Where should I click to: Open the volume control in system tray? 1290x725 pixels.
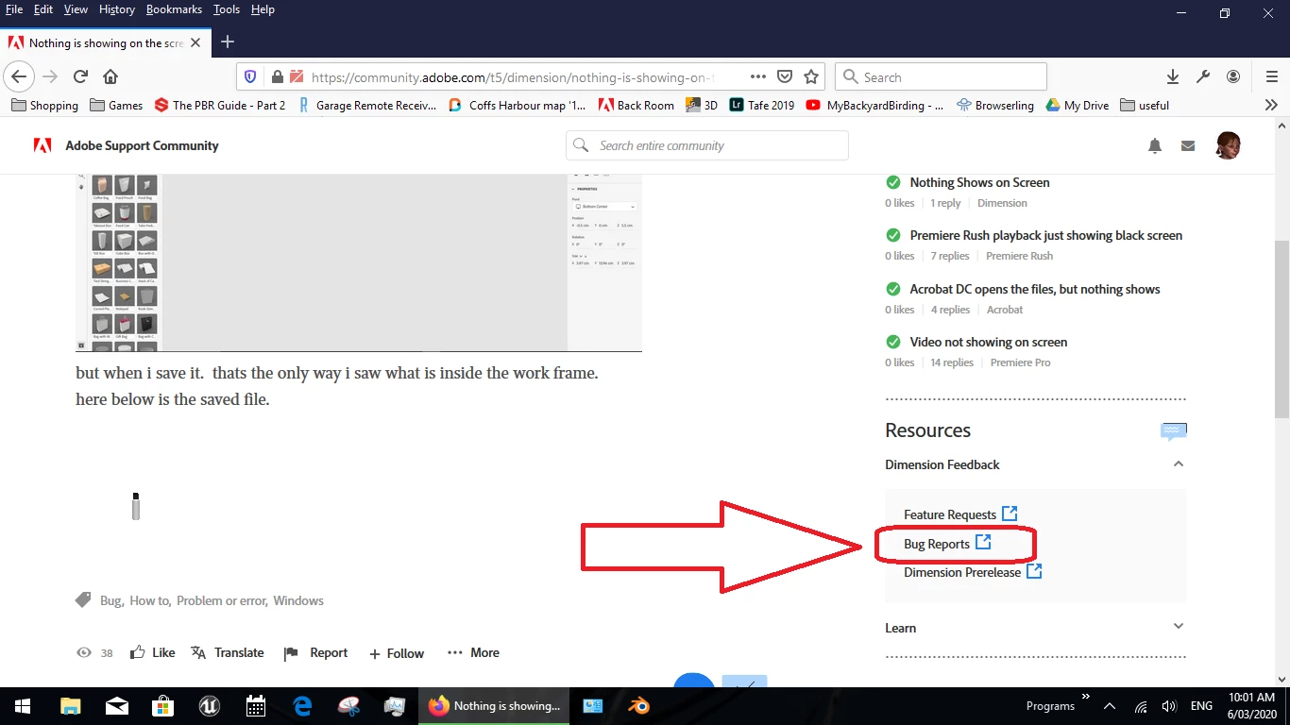pyautogui.click(x=1169, y=705)
